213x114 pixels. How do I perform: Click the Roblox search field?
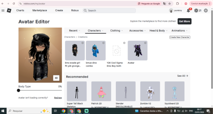click(109, 10)
